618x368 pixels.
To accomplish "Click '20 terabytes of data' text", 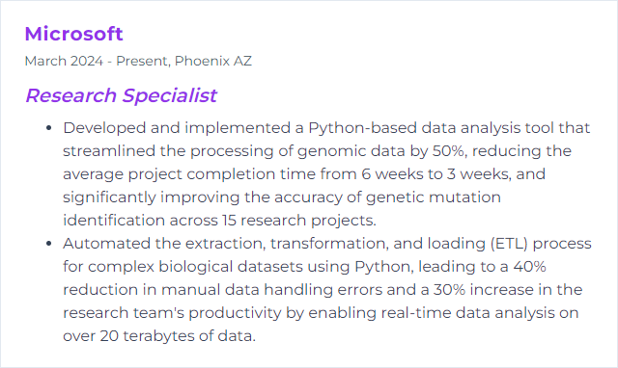I will pyautogui.click(x=176, y=336).
